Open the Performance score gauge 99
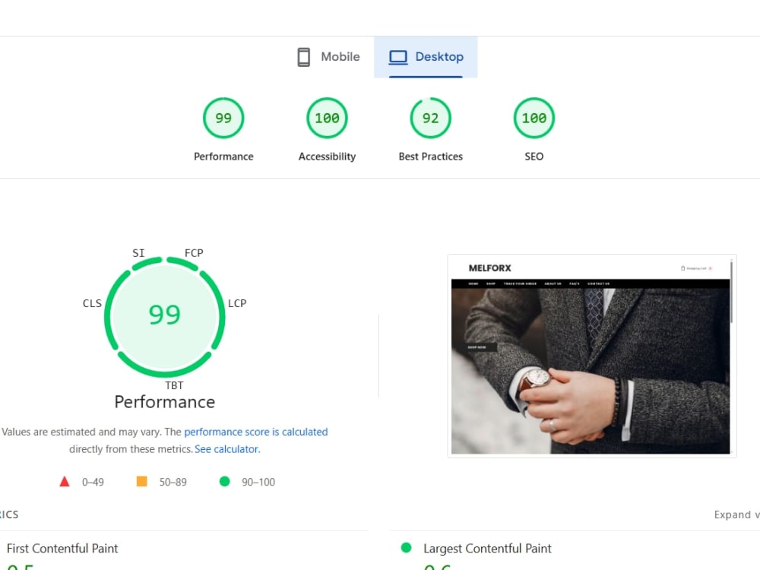 coord(223,118)
